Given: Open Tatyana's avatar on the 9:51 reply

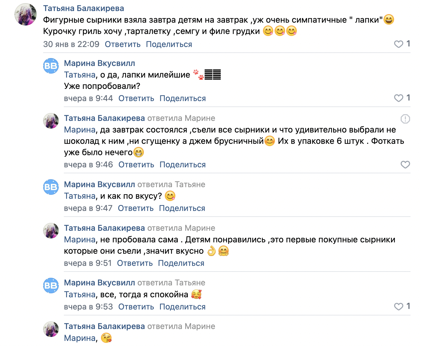Looking at the screenshot, I should 51,231.
